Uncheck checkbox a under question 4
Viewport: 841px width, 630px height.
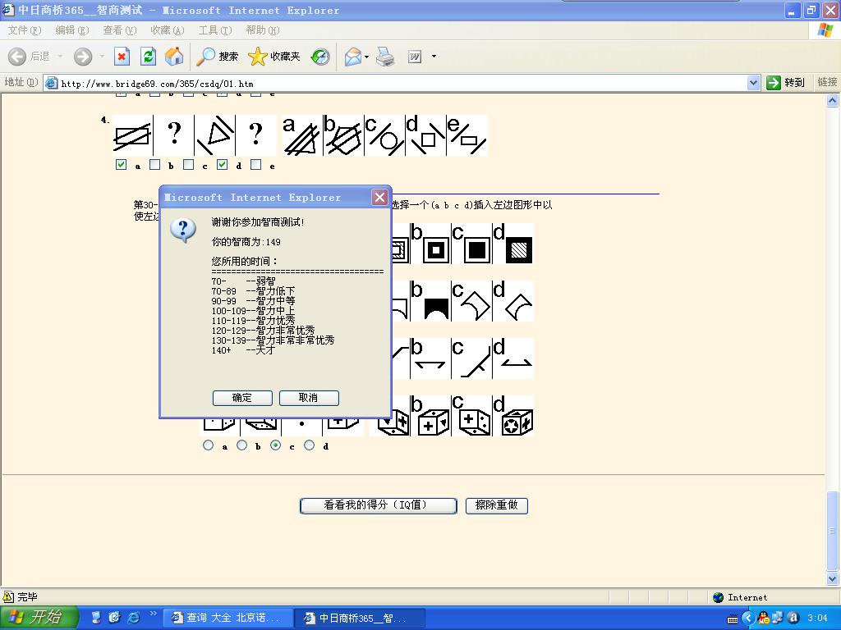[122, 165]
